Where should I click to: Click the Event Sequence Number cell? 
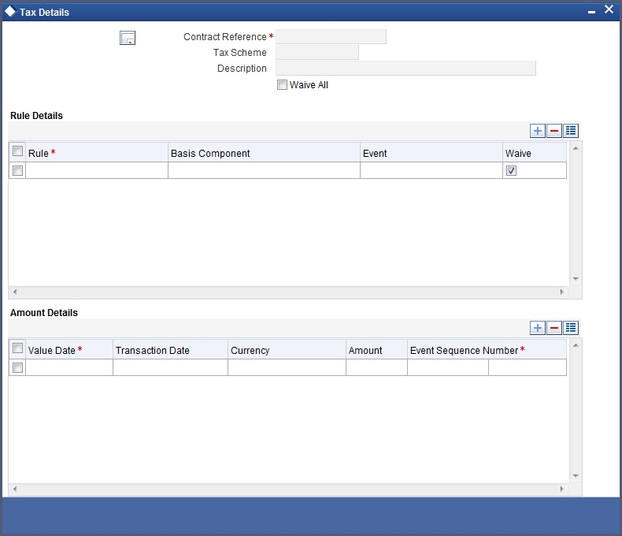[448, 367]
